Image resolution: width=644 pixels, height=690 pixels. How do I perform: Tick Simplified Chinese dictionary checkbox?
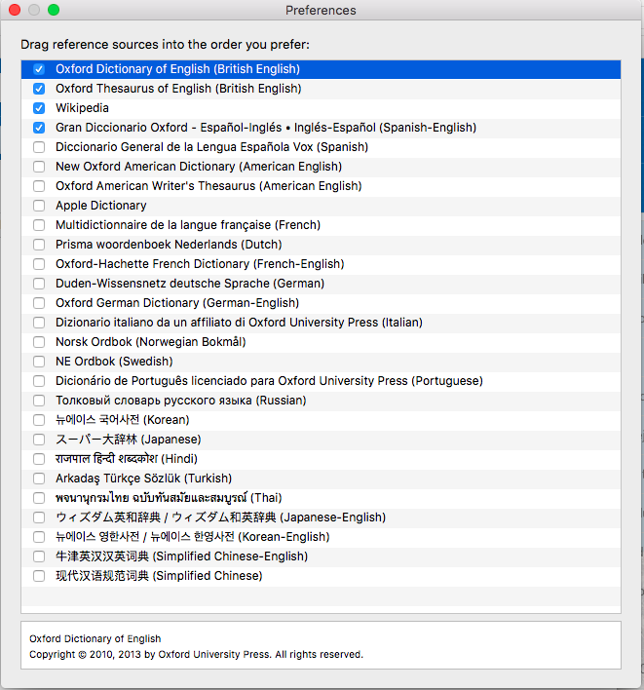(39, 576)
